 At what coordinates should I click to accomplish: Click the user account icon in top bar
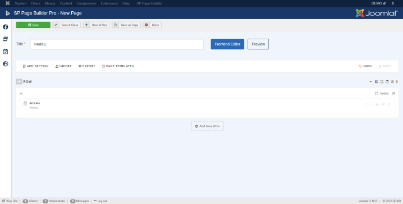pos(393,3)
